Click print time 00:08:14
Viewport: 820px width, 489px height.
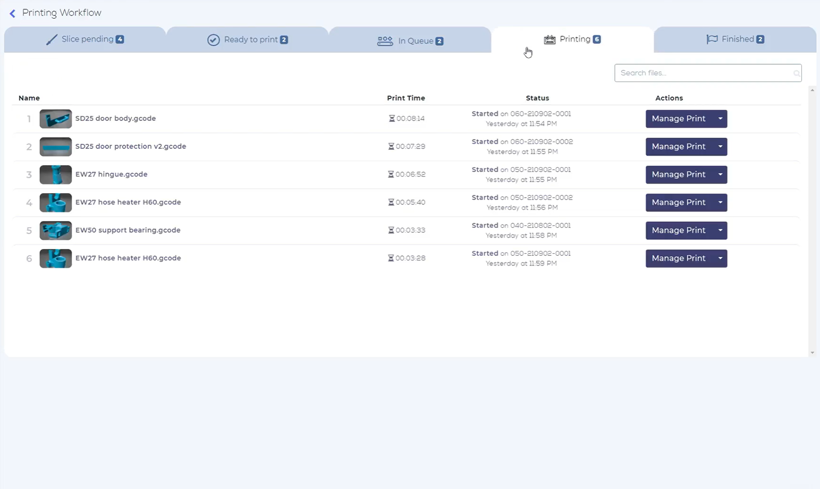pyautogui.click(x=410, y=118)
